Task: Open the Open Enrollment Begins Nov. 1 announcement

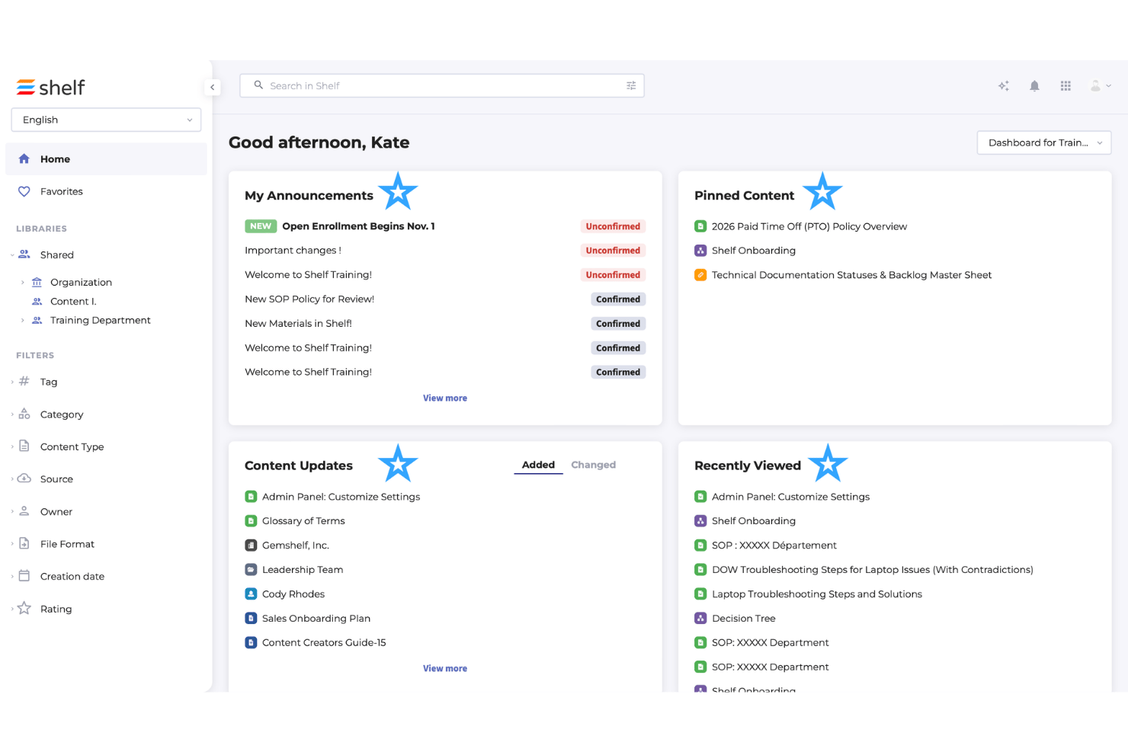Action: [359, 226]
